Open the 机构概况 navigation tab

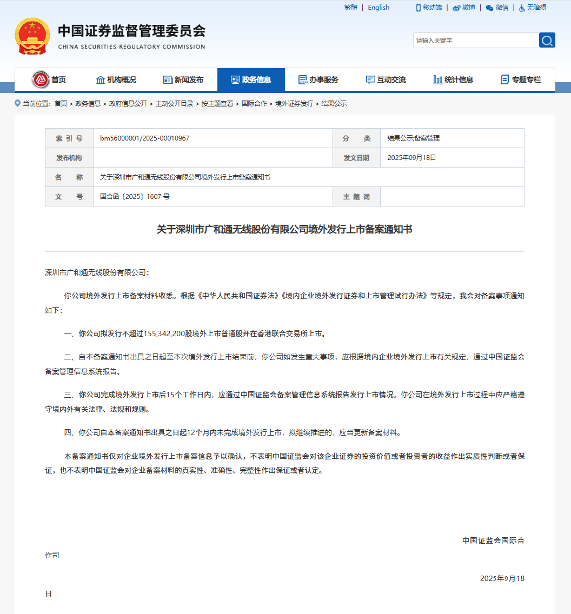tap(116, 80)
